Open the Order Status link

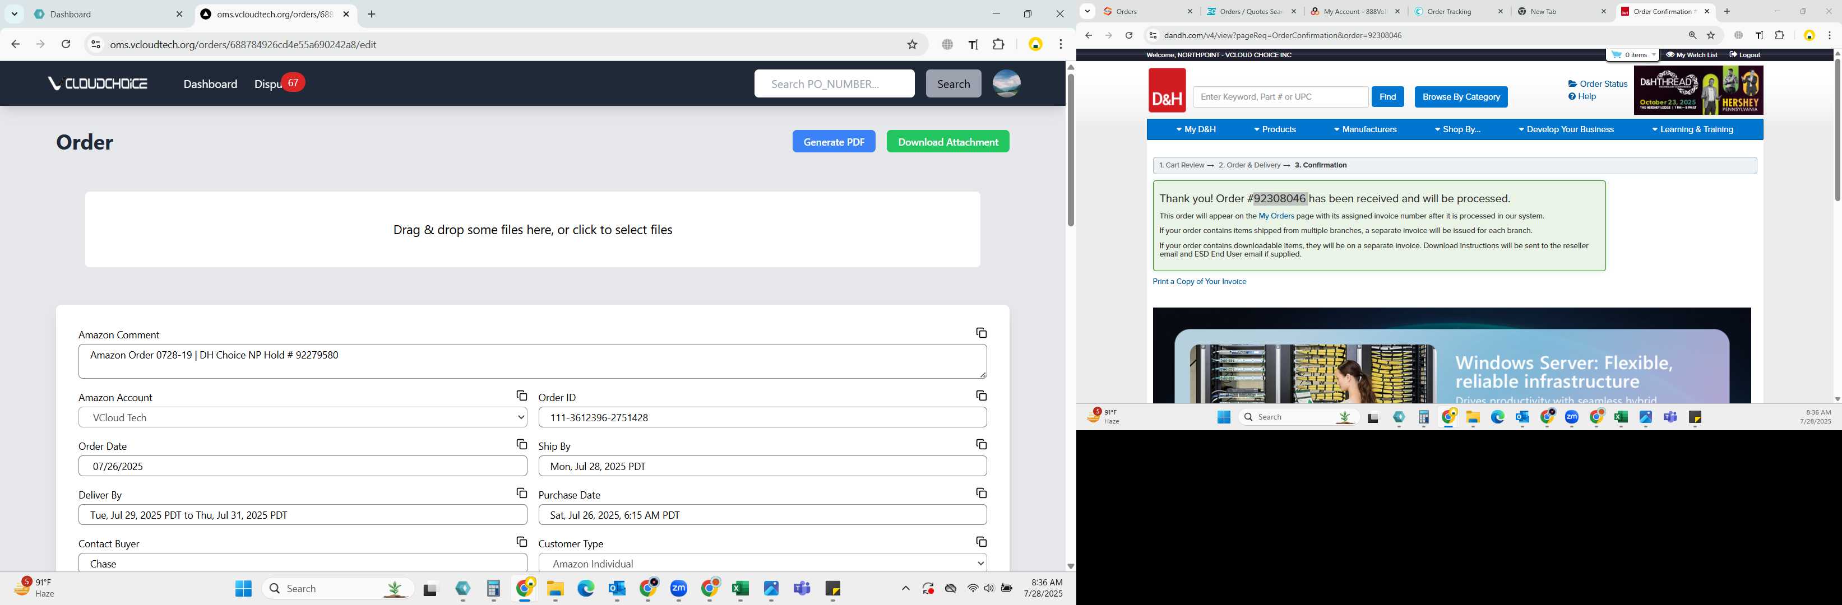pos(1598,84)
